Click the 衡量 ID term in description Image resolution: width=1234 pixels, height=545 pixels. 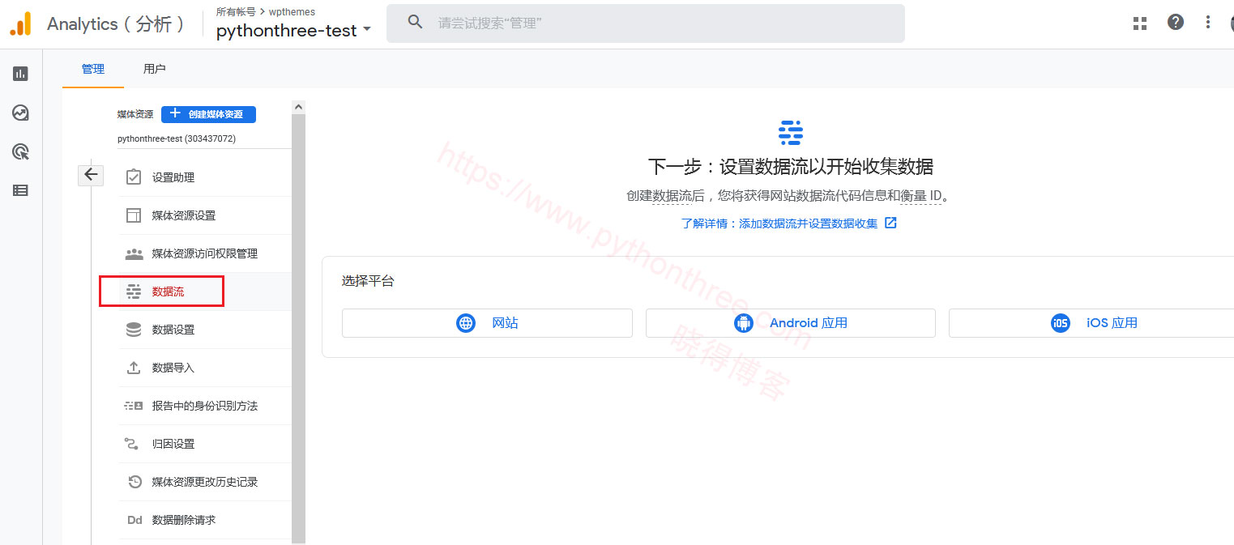coord(921,196)
